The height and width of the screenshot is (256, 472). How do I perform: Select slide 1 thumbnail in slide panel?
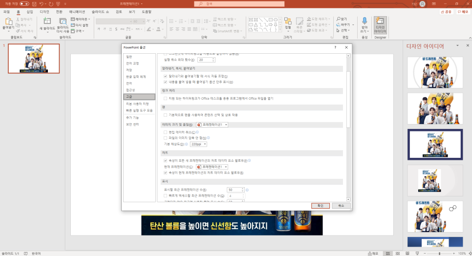[x=34, y=58]
